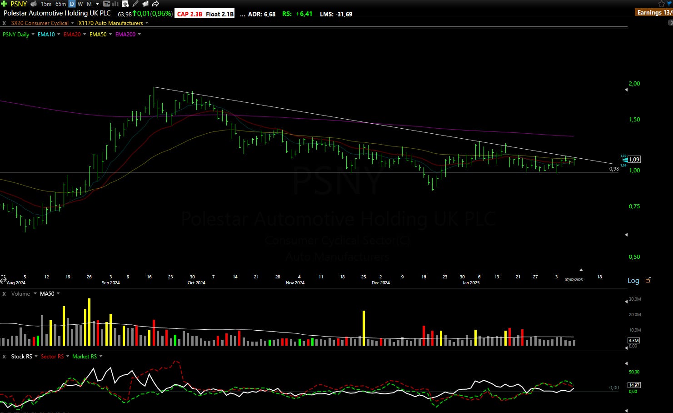The height and width of the screenshot is (413, 673).
Task: Click the double-arrow scroll icon at left of date axis
Action: coord(3,281)
